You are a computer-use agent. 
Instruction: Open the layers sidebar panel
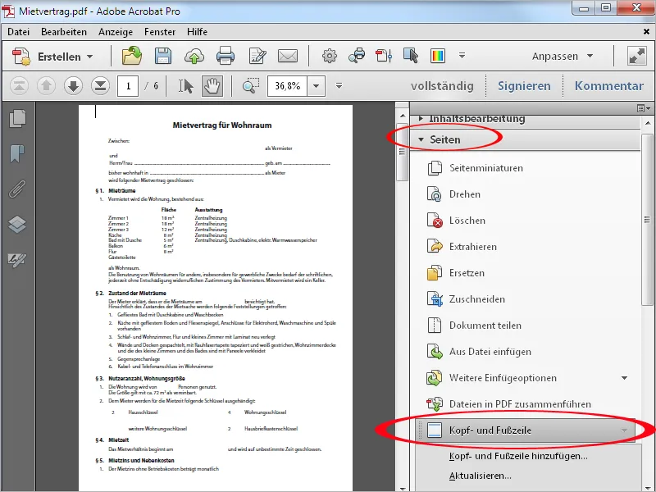pos(17,224)
